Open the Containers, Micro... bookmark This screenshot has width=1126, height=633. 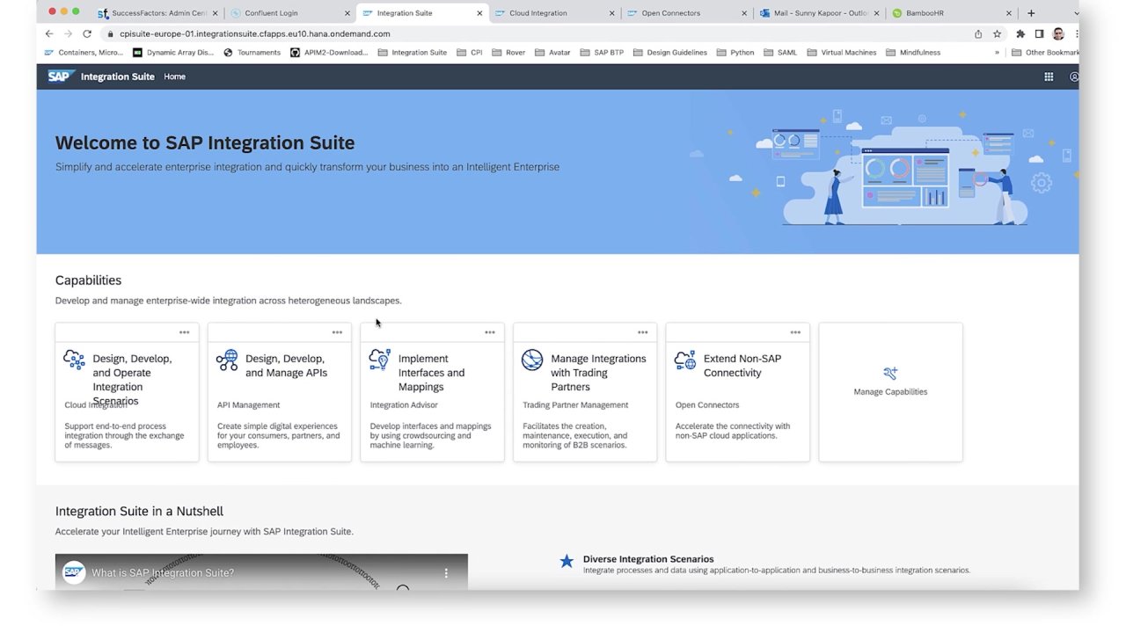pos(84,53)
